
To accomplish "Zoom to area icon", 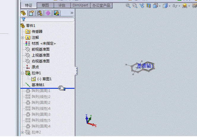I will point(135,6).
